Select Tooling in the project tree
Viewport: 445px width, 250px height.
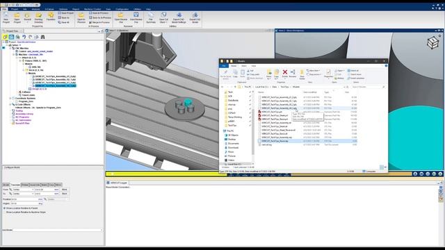19,111
